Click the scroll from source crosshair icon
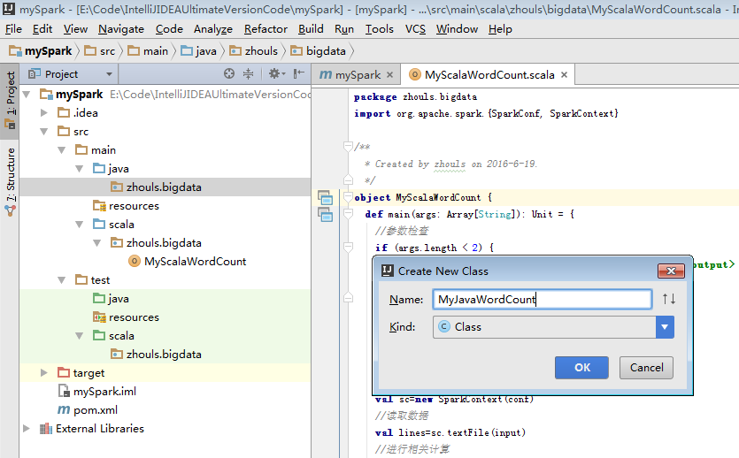The width and height of the screenshot is (739, 458). (x=229, y=73)
